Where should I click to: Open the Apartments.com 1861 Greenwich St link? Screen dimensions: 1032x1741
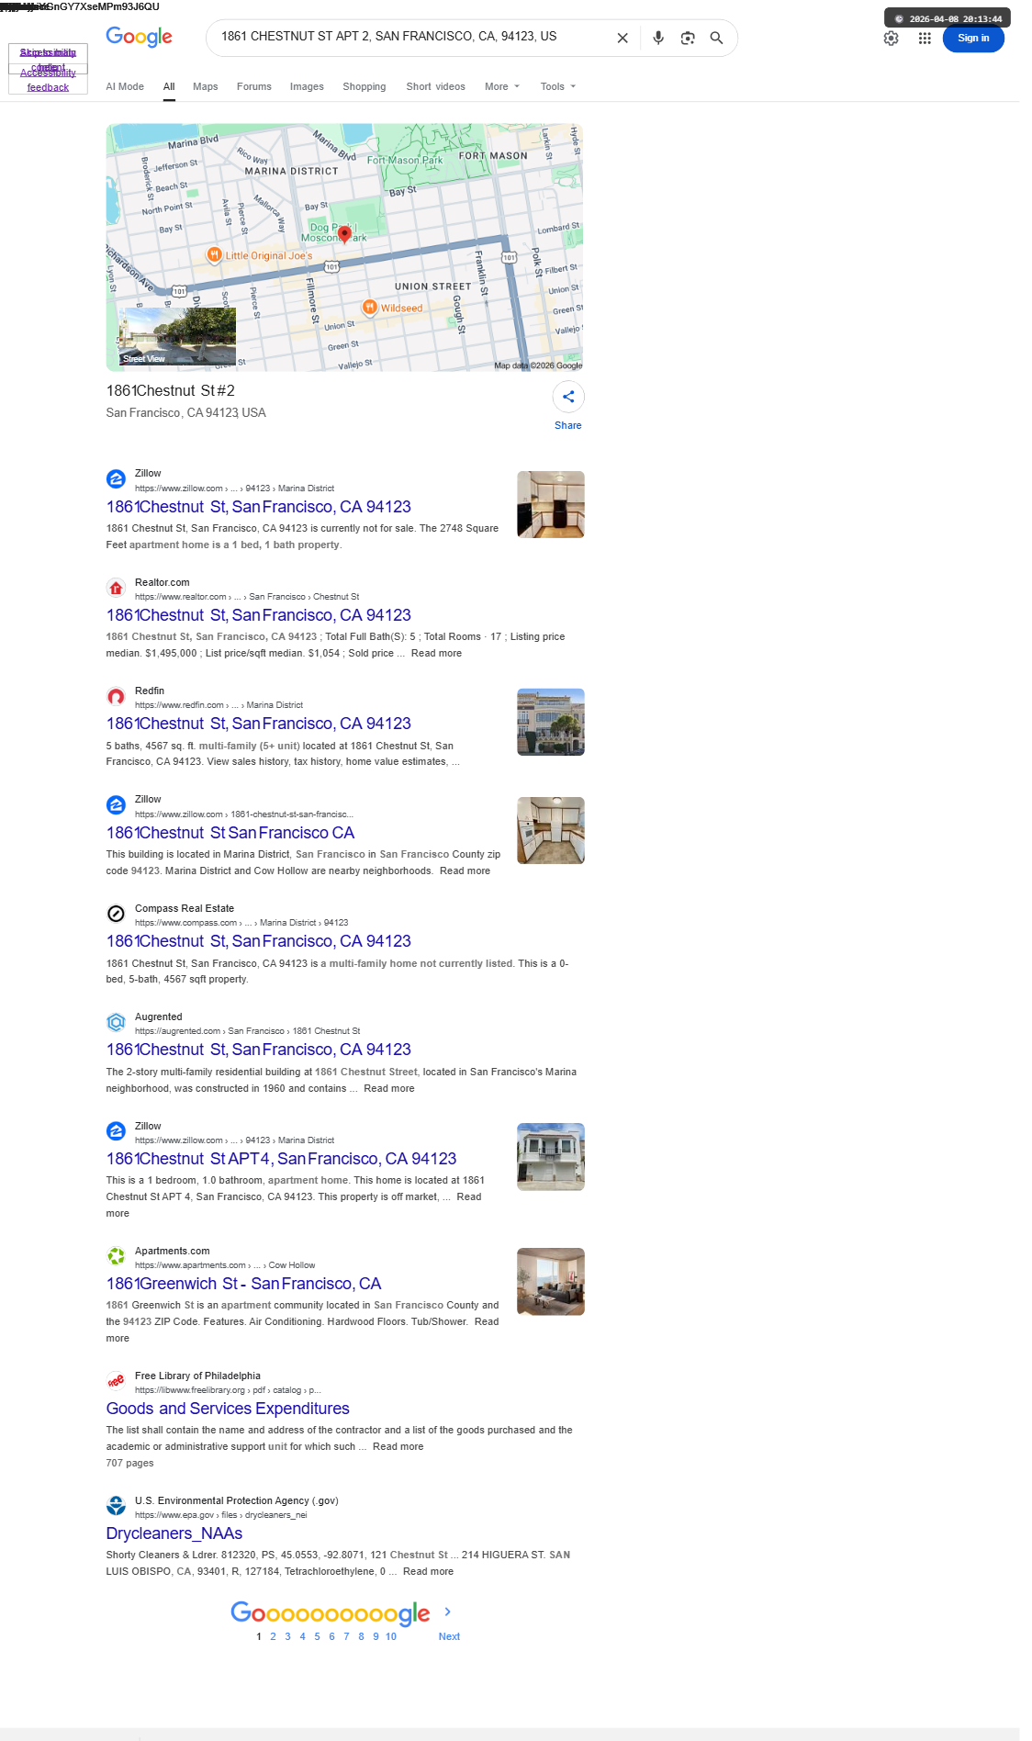(243, 1284)
